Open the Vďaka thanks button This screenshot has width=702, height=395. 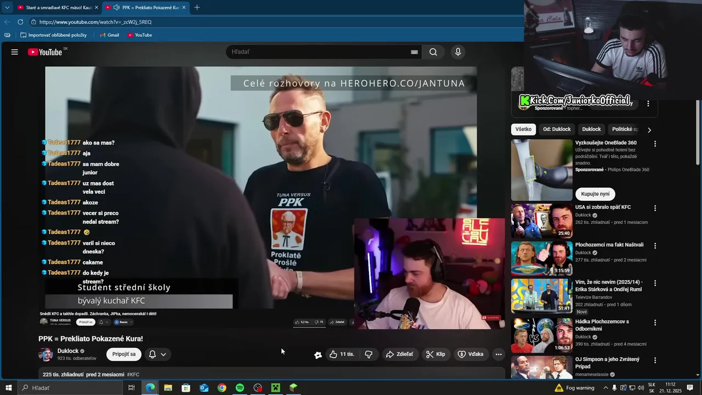(471, 354)
